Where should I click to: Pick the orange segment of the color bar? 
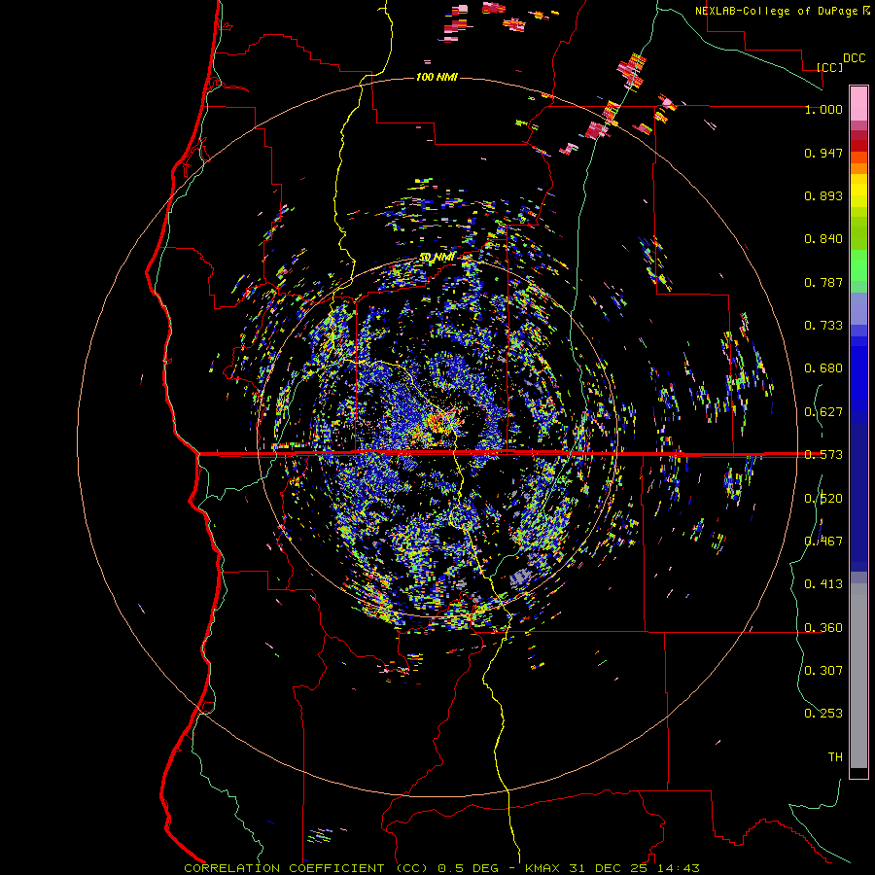(x=858, y=168)
